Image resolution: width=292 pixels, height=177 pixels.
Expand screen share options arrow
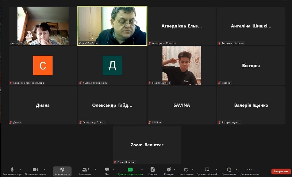click(142, 170)
